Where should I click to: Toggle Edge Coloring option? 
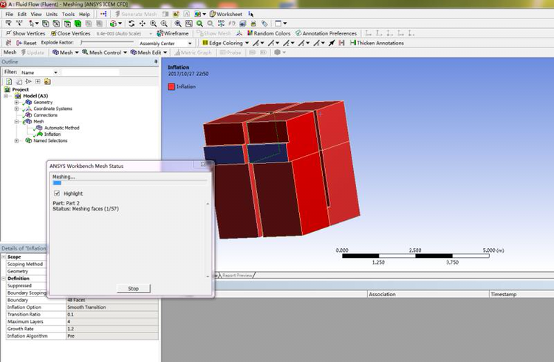[225, 43]
